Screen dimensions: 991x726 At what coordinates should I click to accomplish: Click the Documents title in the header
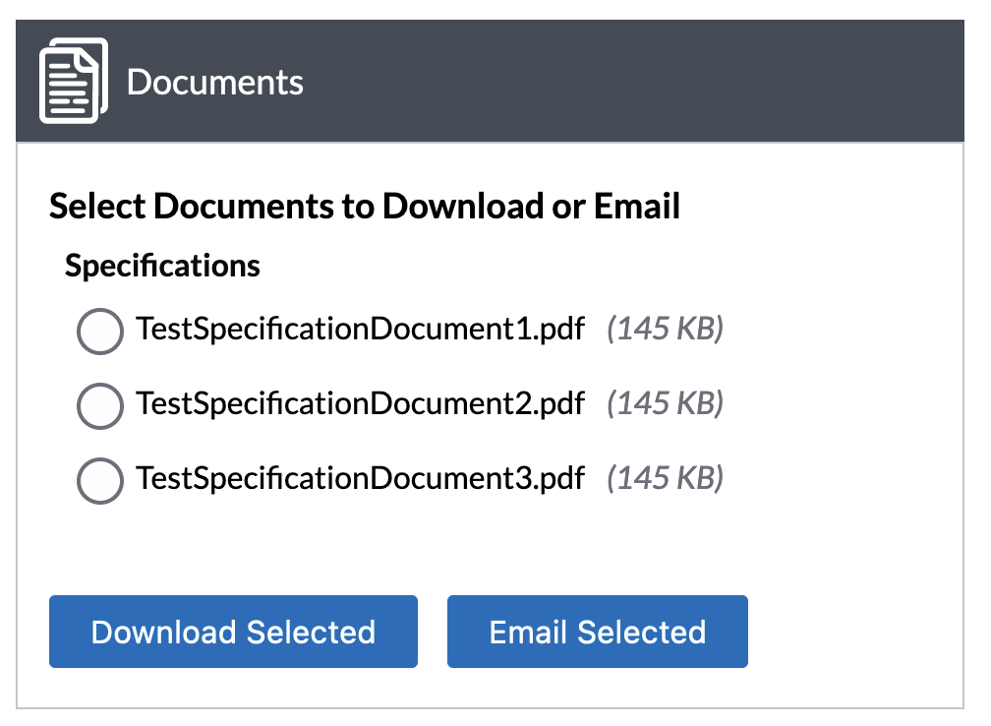[215, 82]
